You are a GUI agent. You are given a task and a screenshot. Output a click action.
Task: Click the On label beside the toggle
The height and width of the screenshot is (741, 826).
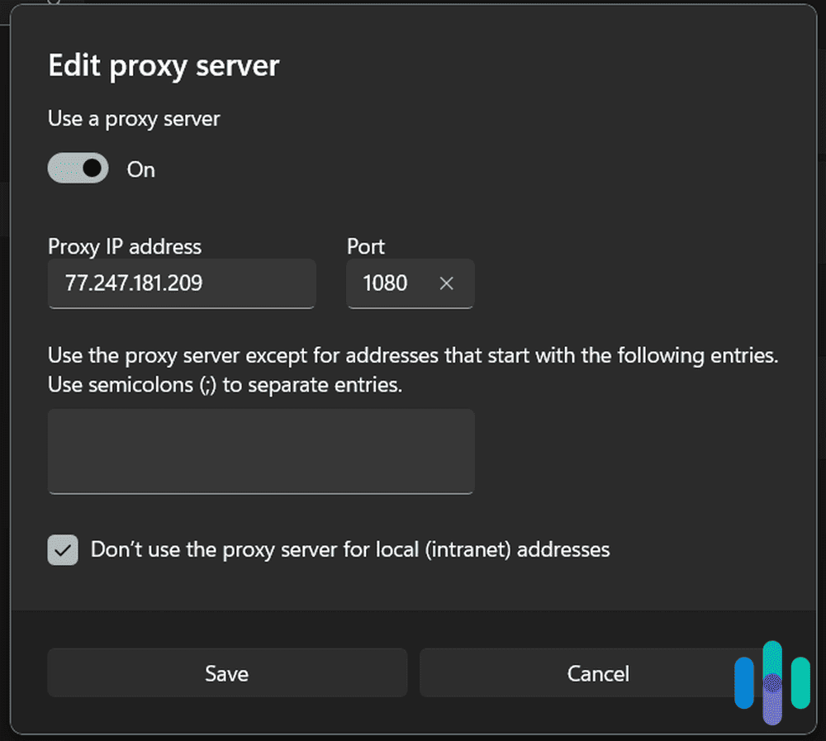tap(140, 169)
